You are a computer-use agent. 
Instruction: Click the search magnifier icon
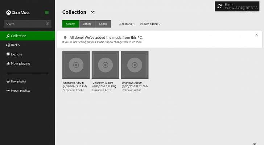click(48, 24)
